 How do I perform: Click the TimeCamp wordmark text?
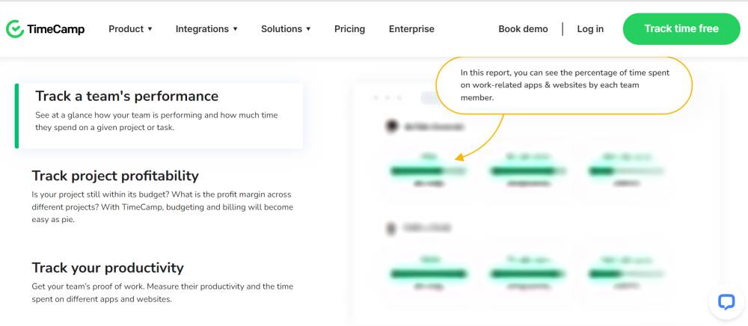coord(56,30)
